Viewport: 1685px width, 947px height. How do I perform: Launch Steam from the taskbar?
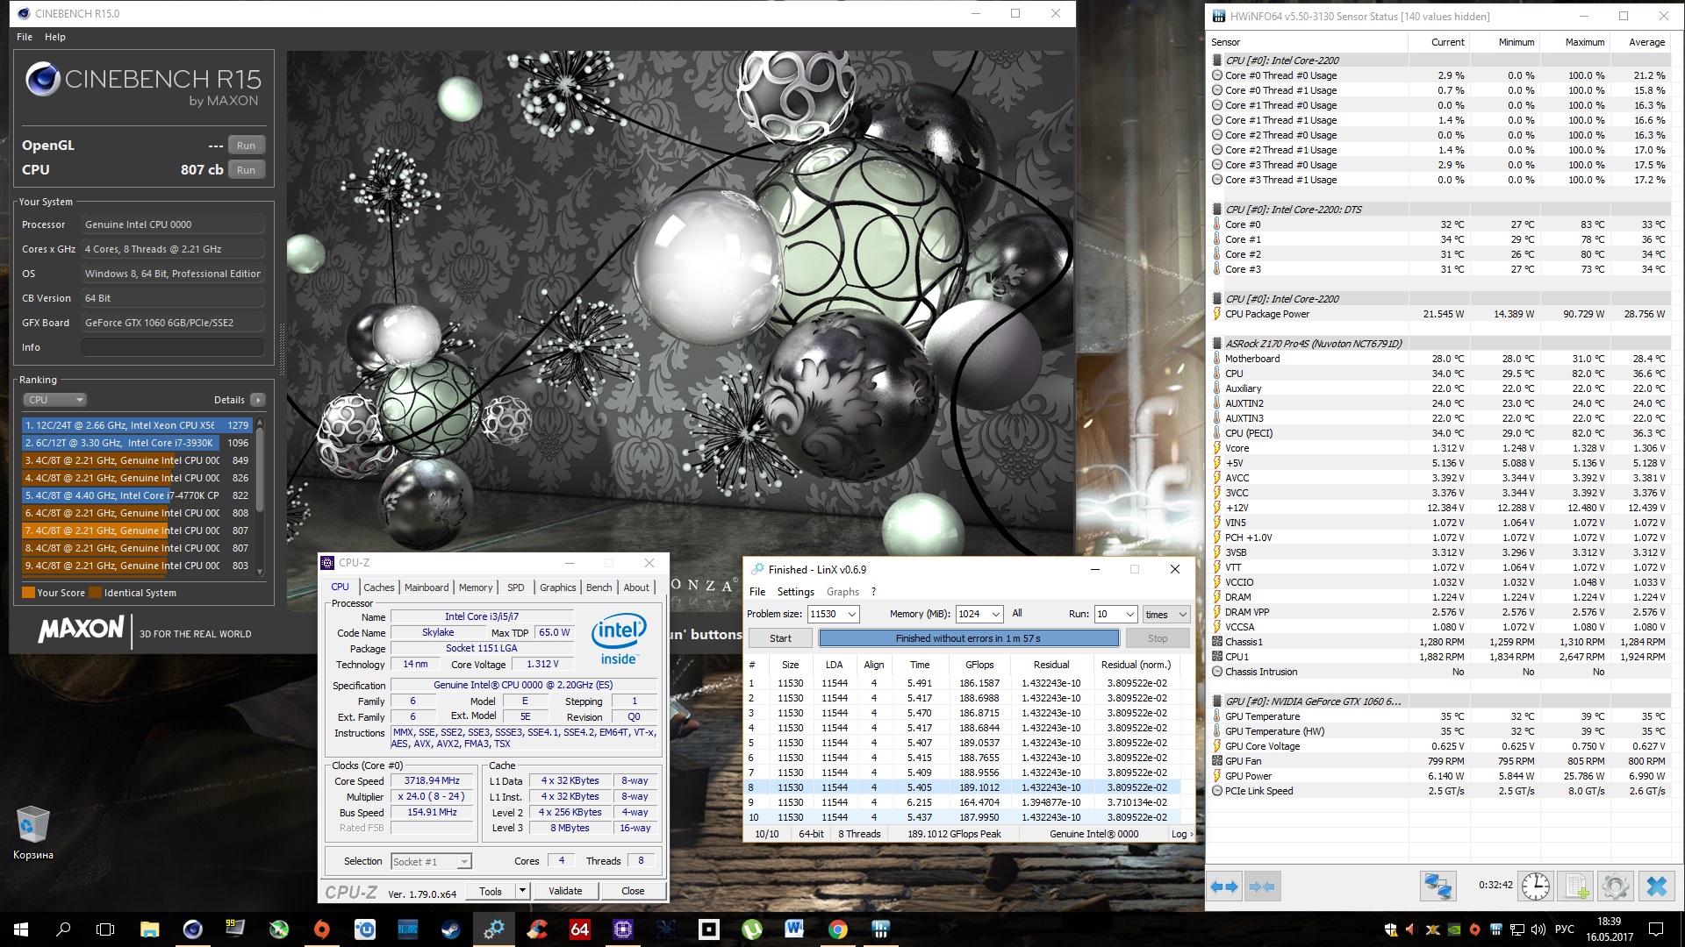[451, 929]
